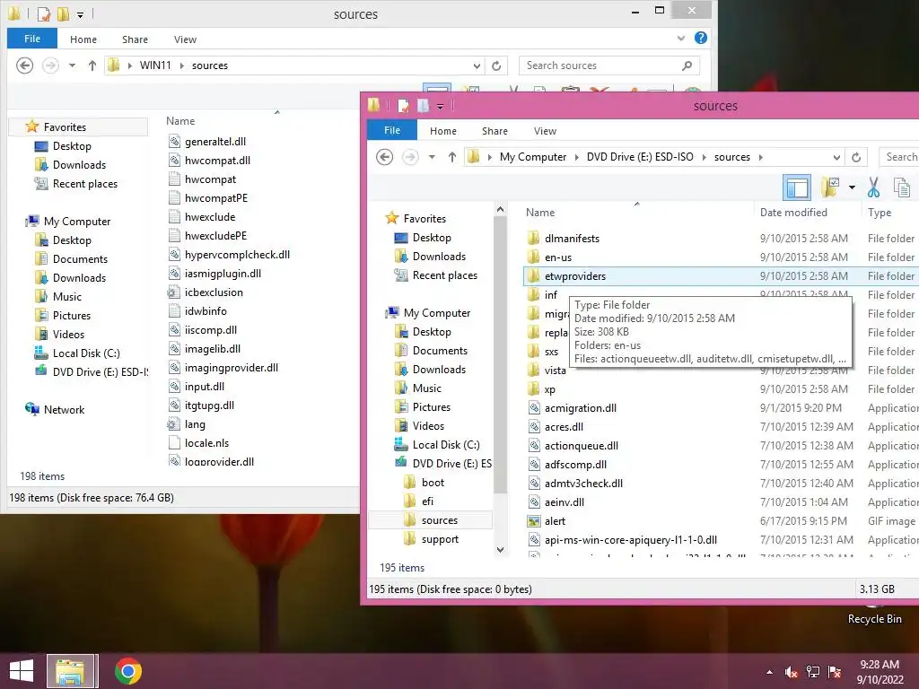Click Up arrow in DVD Drive sources window
919x689 pixels.
click(452, 157)
